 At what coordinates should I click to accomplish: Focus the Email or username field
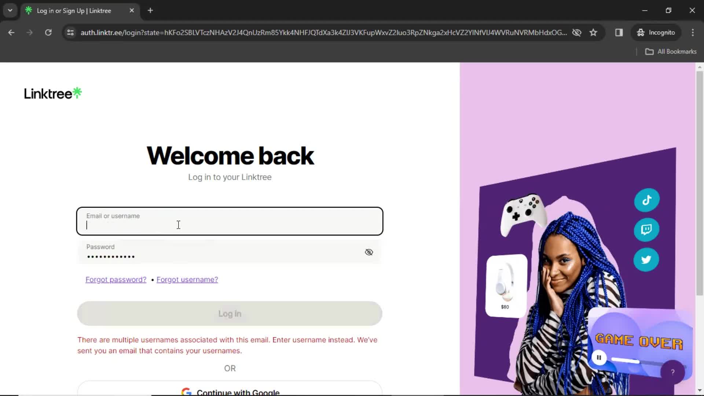pyautogui.click(x=230, y=221)
